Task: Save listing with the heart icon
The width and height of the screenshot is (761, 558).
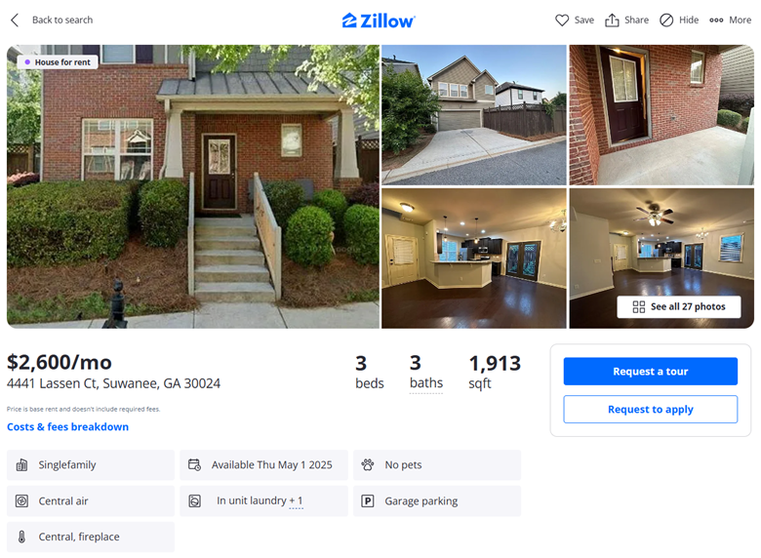Action: 562,20
